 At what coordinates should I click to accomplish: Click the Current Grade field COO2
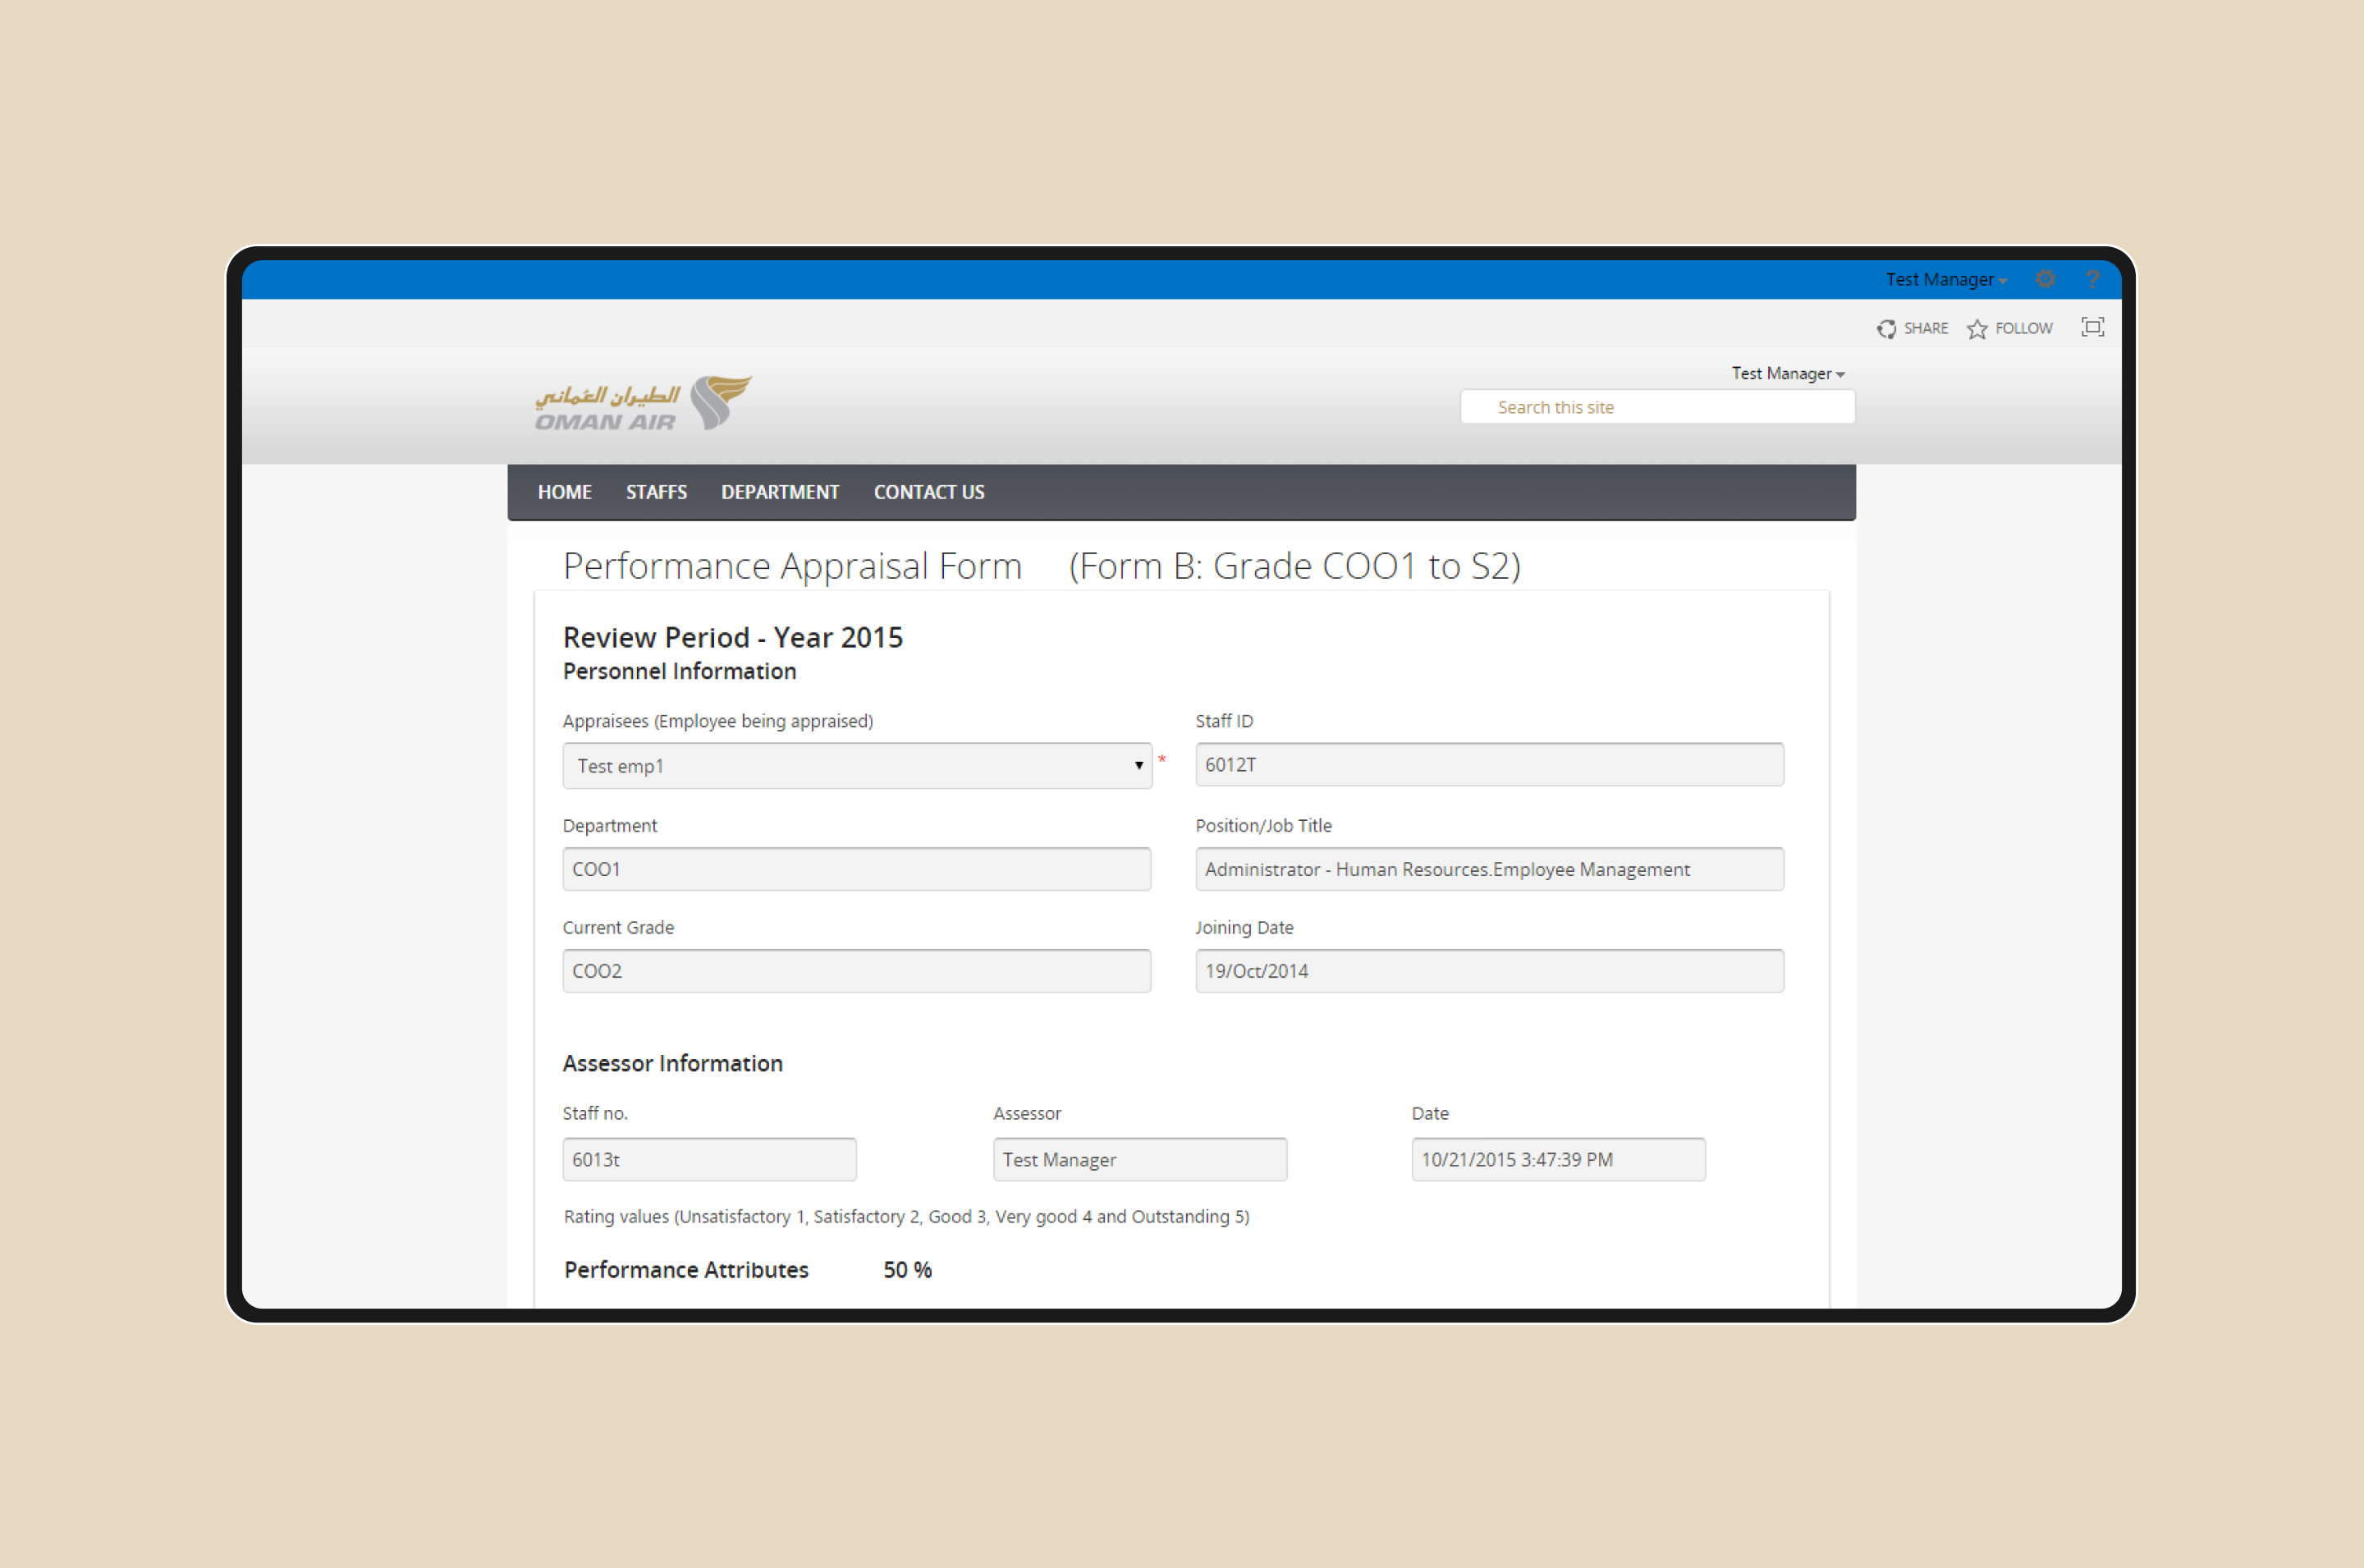pyautogui.click(x=857, y=971)
